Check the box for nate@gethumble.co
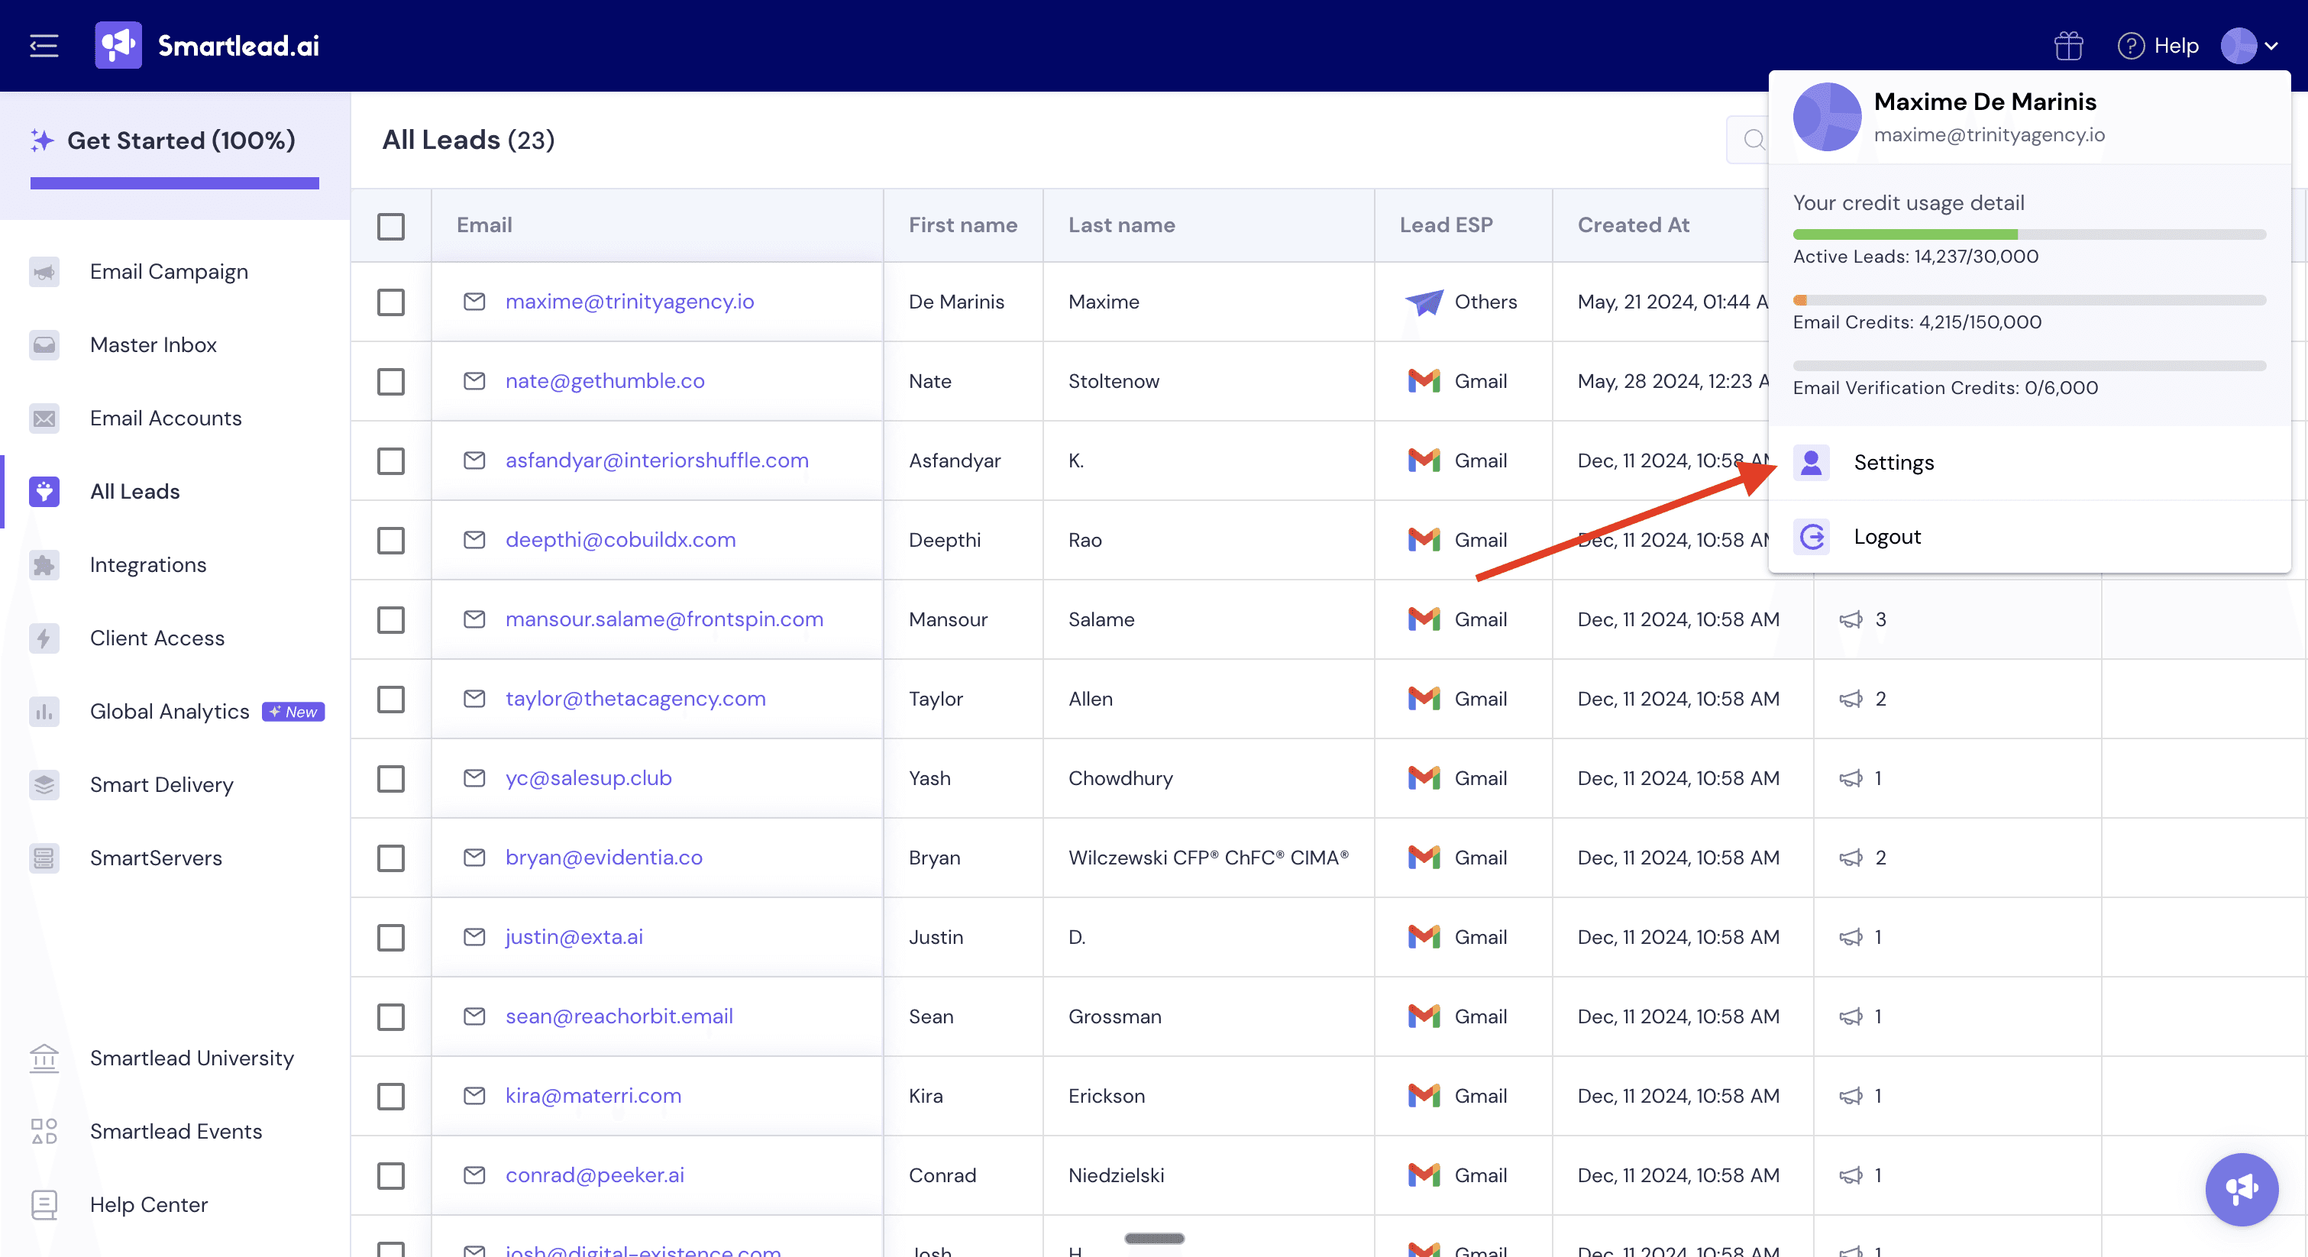This screenshot has width=2308, height=1257. [x=390, y=382]
